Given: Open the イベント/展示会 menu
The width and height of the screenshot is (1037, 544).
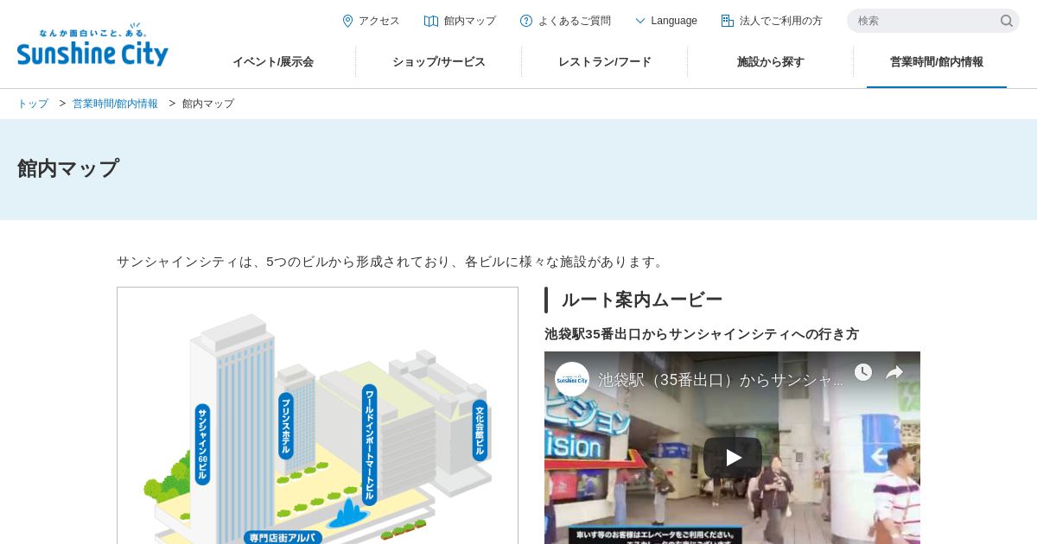Looking at the screenshot, I should [273, 62].
